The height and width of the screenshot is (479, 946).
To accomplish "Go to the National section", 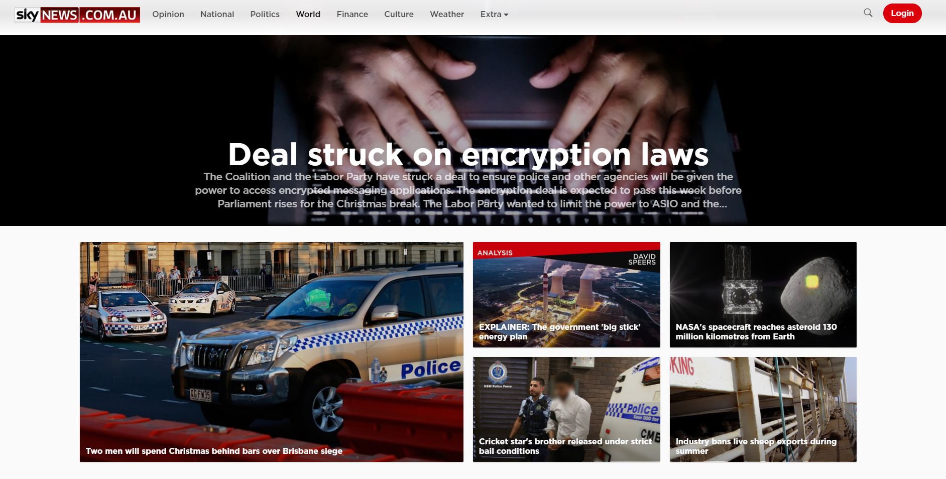I will click(217, 14).
